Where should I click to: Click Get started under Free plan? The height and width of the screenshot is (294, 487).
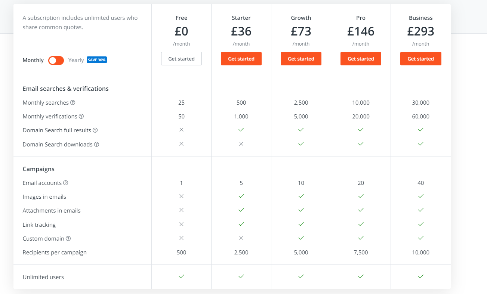click(x=181, y=59)
